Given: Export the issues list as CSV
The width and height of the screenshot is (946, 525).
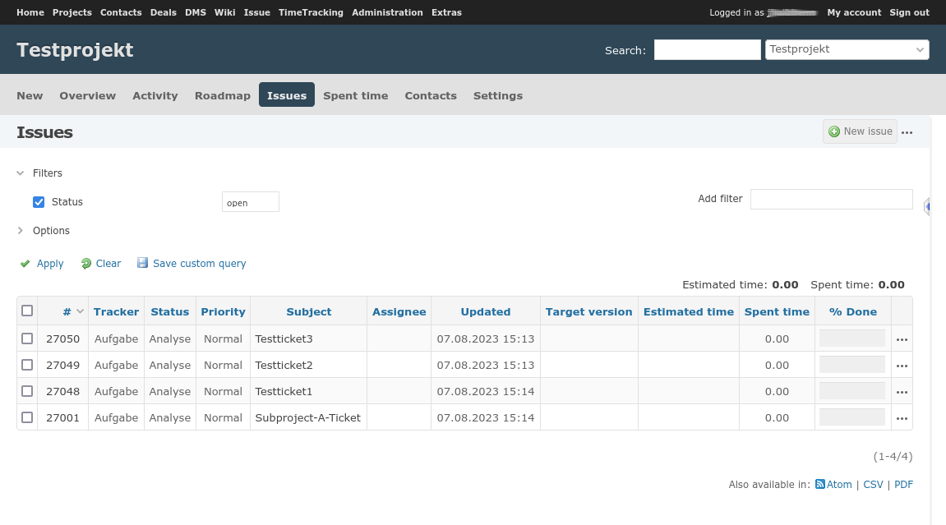Looking at the screenshot, I should click(x=872, y=485).
